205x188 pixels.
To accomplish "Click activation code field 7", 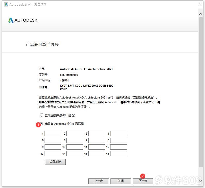I will 97,140.
